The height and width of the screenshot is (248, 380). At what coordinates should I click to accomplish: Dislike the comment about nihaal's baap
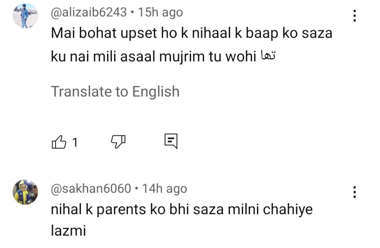[x=118, y=142]
